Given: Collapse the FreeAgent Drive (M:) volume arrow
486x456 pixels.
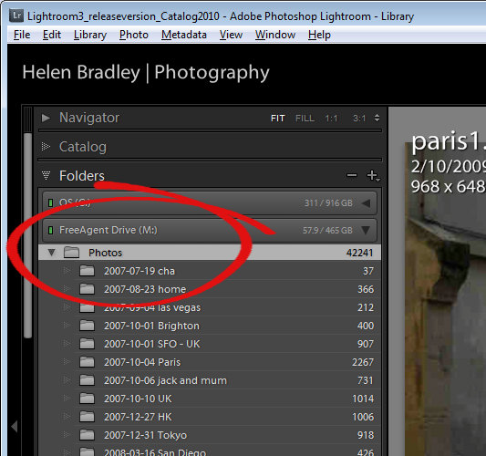Looking at the screenshot, I should (366, 231).
